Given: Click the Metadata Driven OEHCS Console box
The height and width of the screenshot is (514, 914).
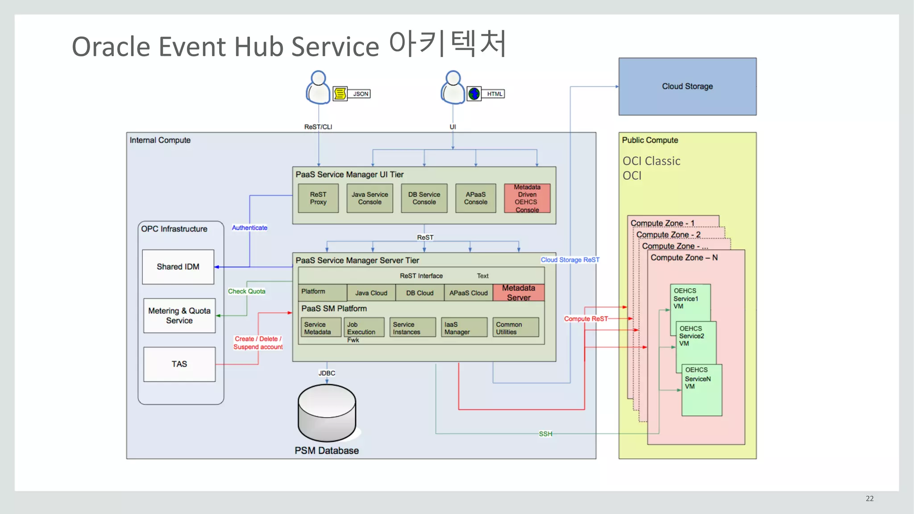Looking at the screenshot, I should click(527, 198).
